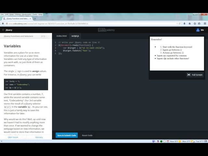208x156 pixels.
Task: Switch to the index.html tab
Action: click(x=61, y=36)
